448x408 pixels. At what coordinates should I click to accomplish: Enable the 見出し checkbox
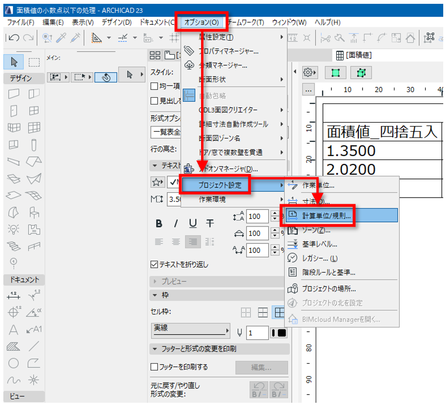(x=154, y=101)
